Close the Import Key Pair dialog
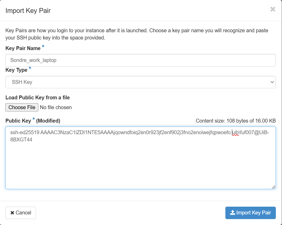This screenshot has width=282, height=225. (273, 10)
